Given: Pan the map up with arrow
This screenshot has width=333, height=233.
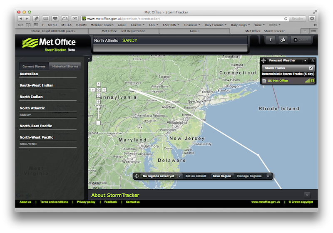Looking at the screenshot, I should tap(99, 85).
